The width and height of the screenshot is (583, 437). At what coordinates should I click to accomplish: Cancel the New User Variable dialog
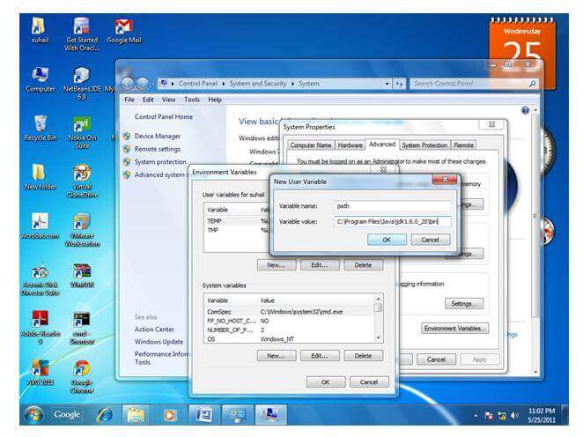[430, 239]
